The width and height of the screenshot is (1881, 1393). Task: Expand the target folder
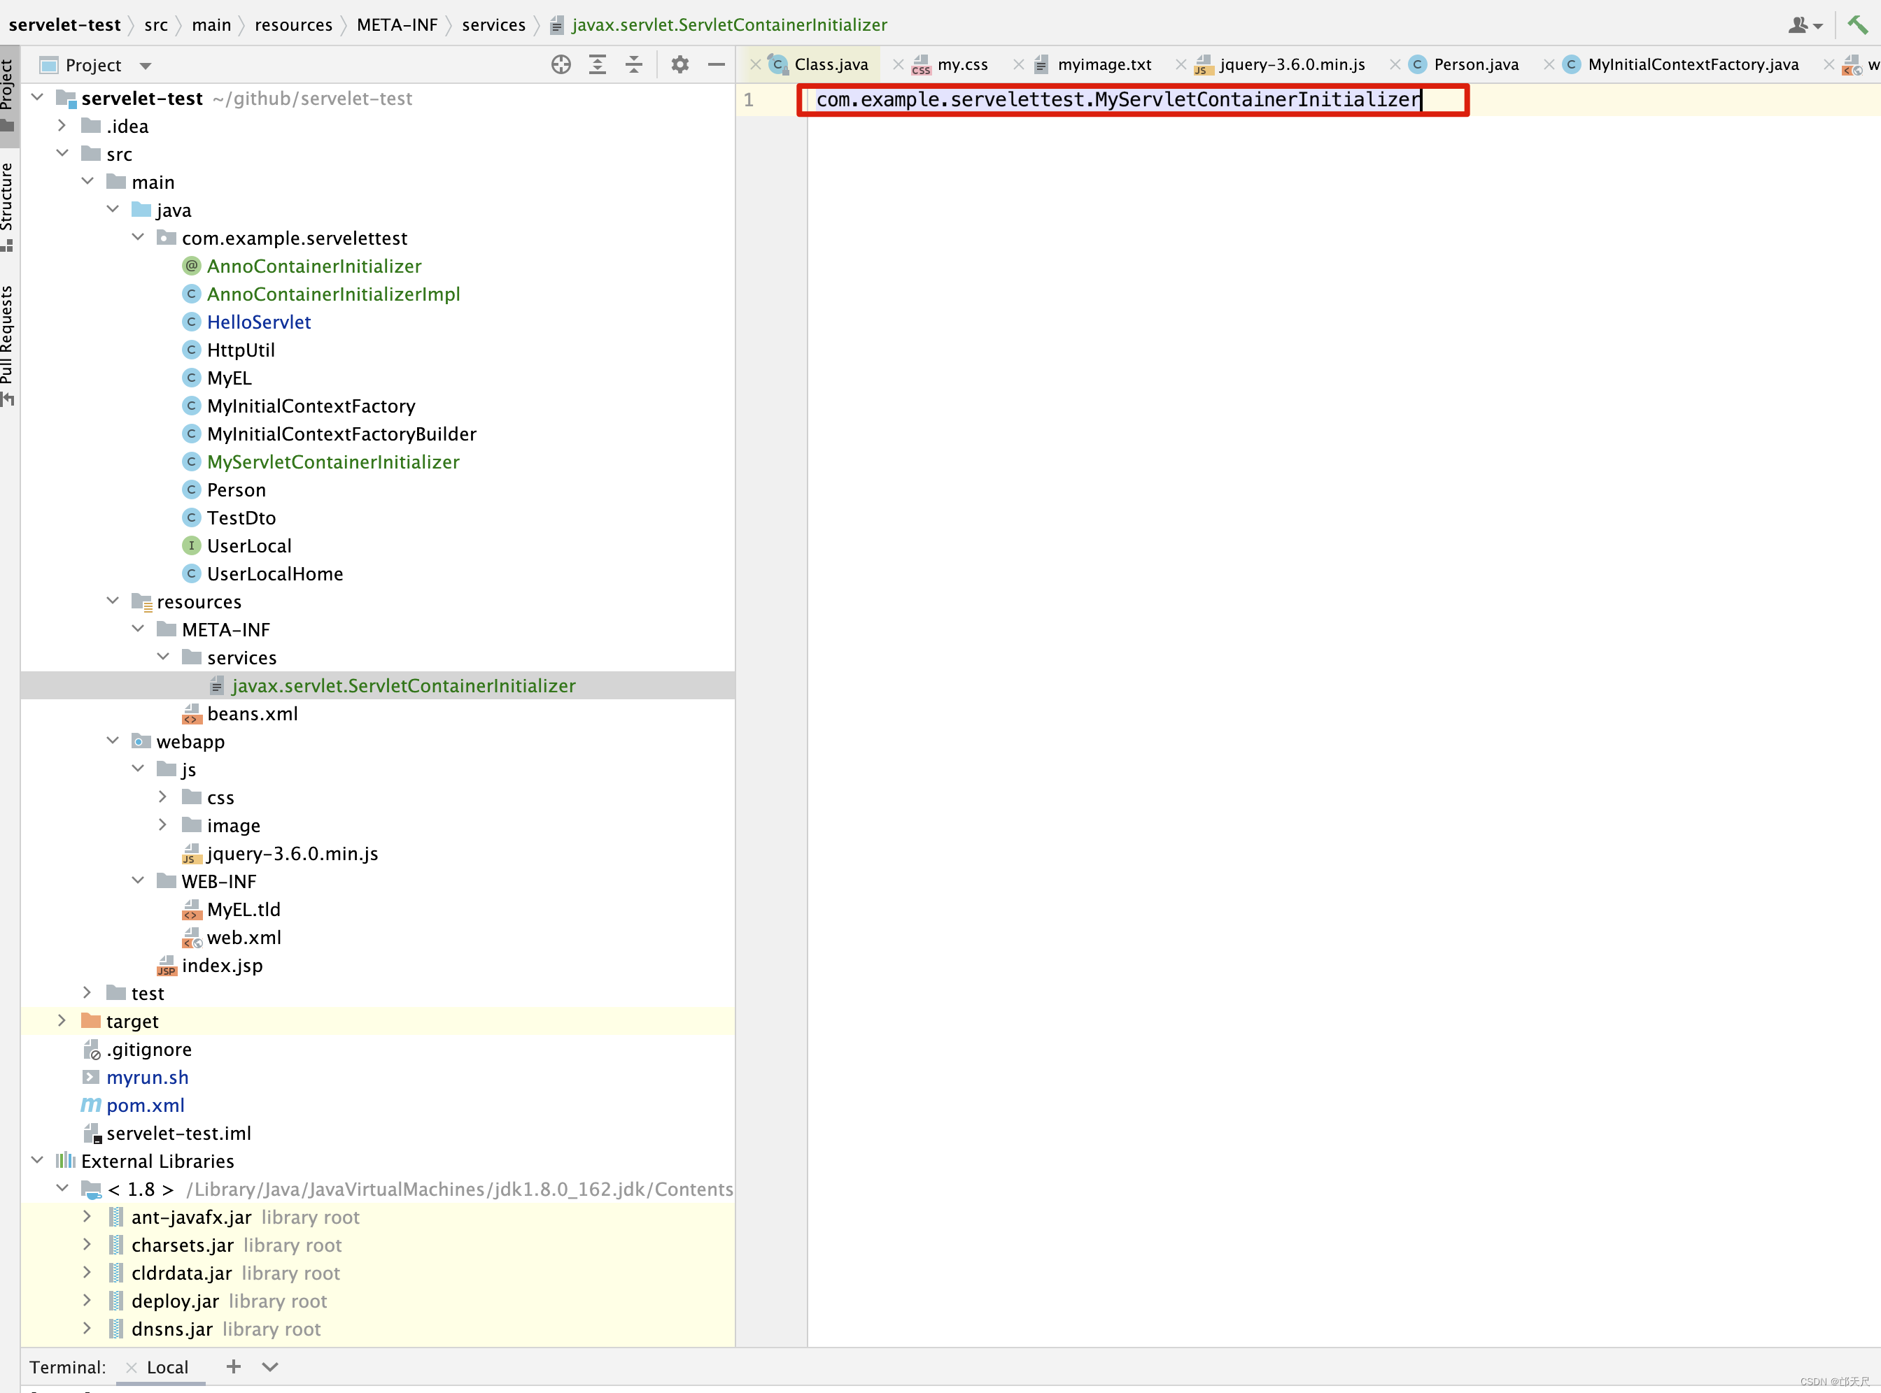point(62,1021)
